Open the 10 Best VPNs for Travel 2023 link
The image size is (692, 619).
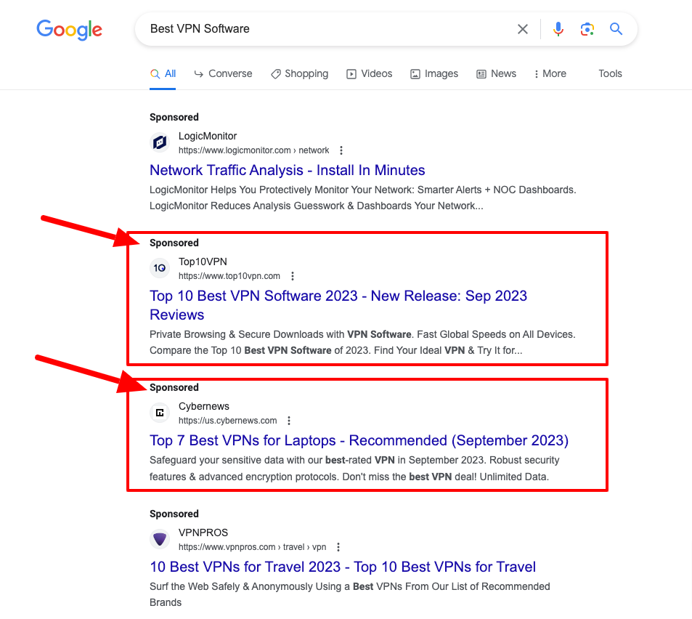pyautogui.click(x=343, y=567)
